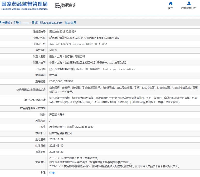
Task: Click the 有效期至 label
Action: [x=40, y=152]
